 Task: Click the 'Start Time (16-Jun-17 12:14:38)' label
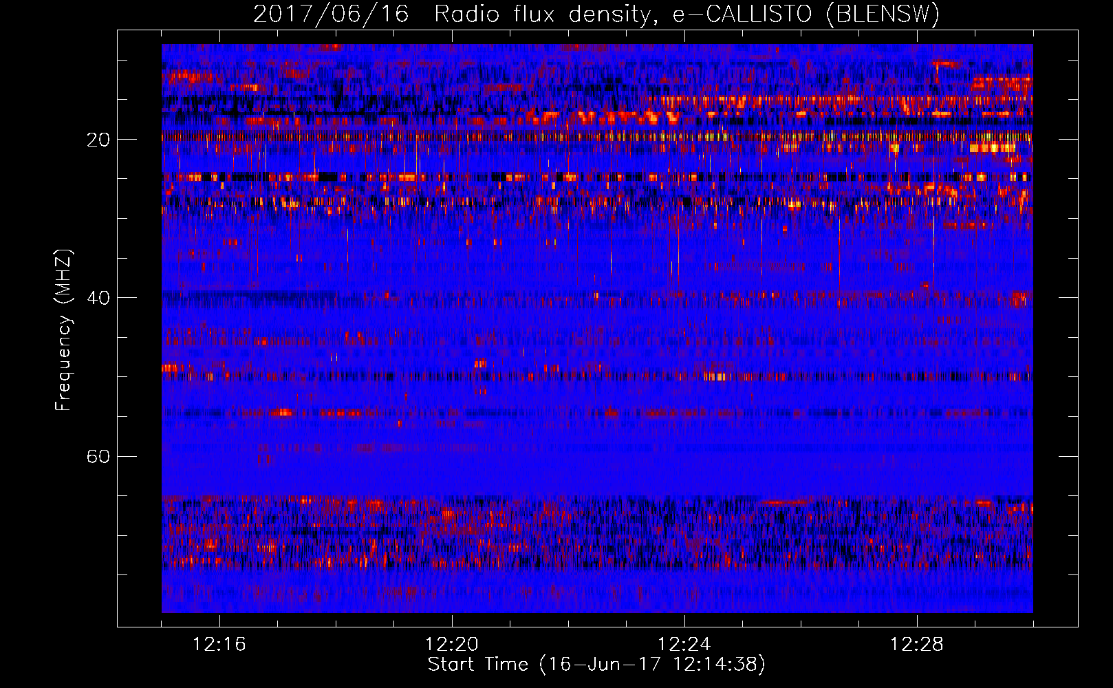pos(596,665)
